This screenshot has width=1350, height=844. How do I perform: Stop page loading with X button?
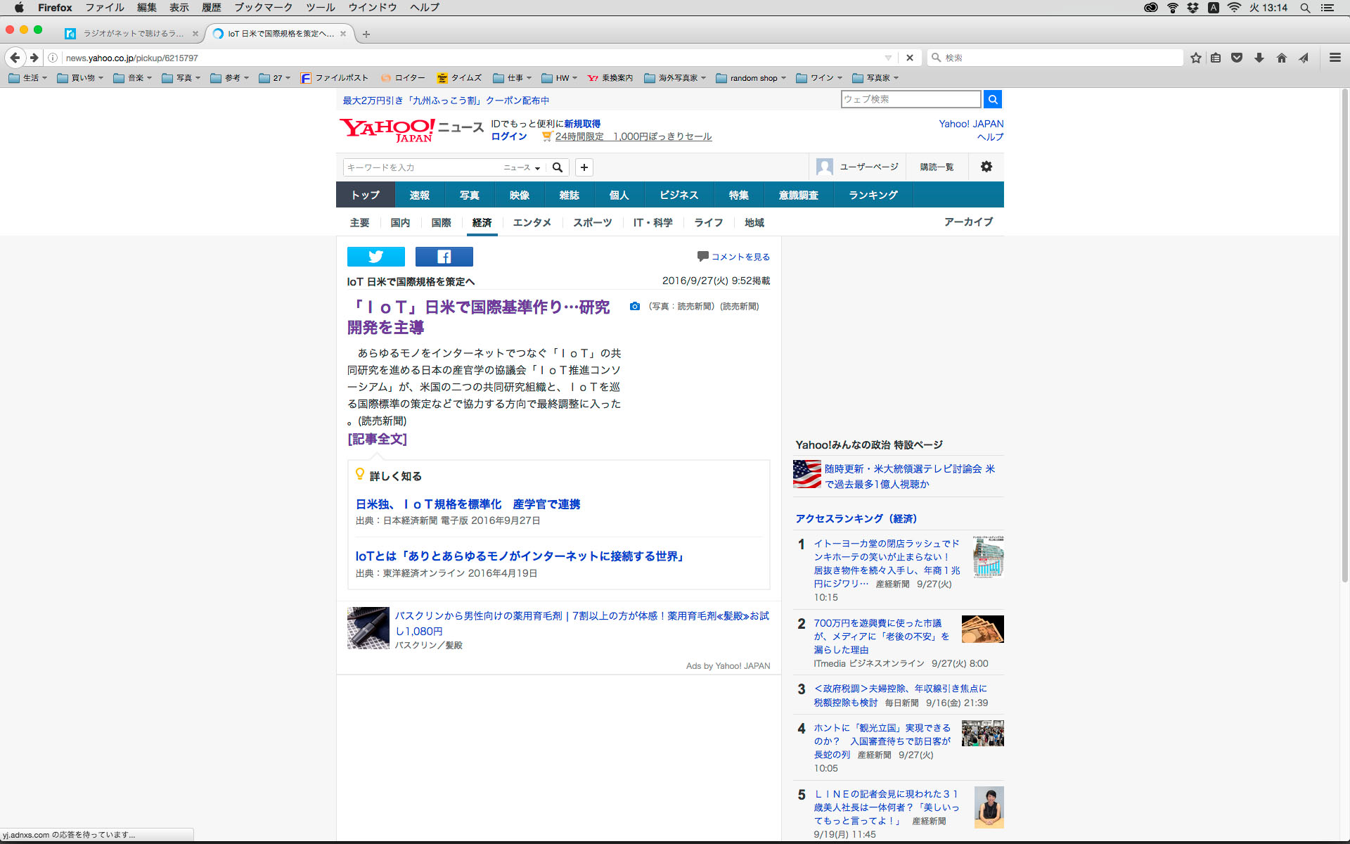pyautogui.click(x=909, y=58)
